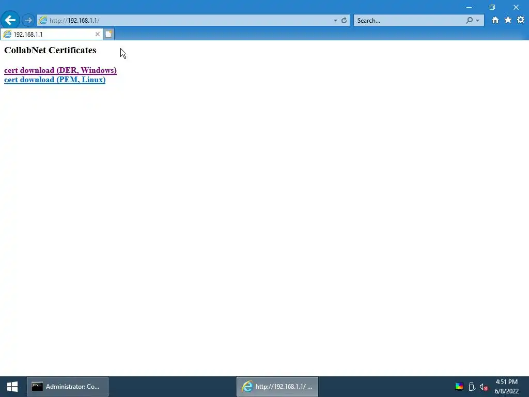529x397 pixels.
Task: Click the Internet Explorer taskbar button
Action: 277,387
